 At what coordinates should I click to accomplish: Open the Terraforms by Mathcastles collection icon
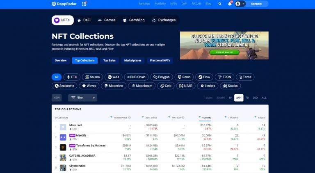click(63, 148)
